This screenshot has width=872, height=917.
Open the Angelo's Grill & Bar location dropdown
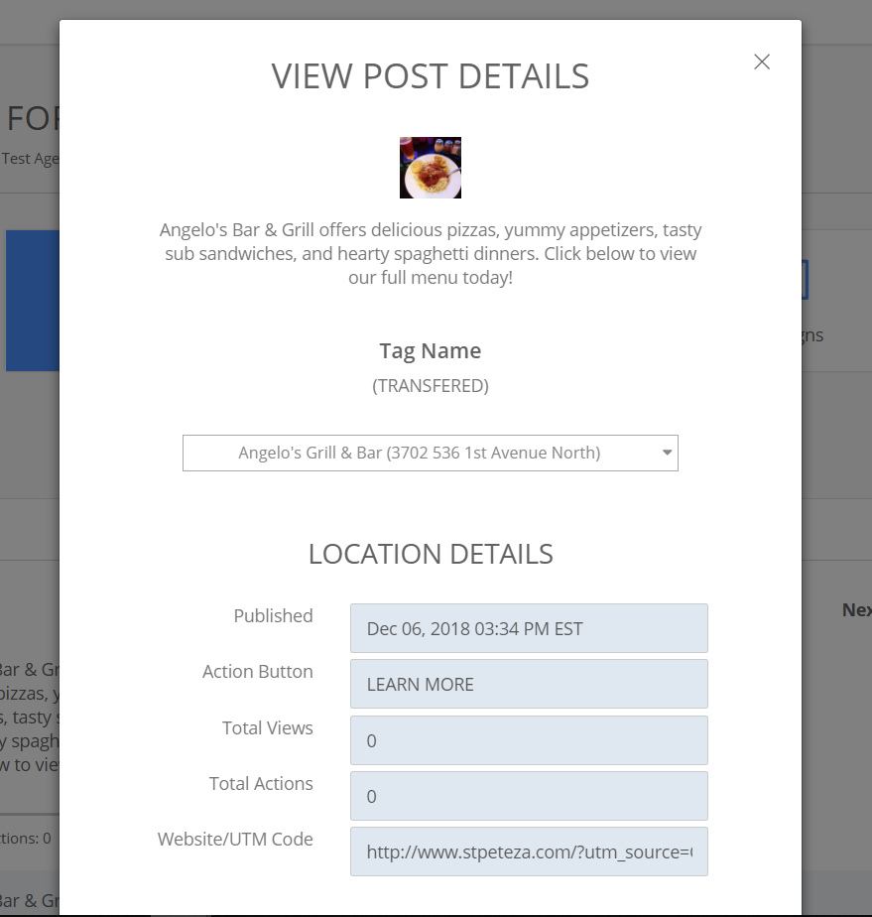(x=431, y=453)
